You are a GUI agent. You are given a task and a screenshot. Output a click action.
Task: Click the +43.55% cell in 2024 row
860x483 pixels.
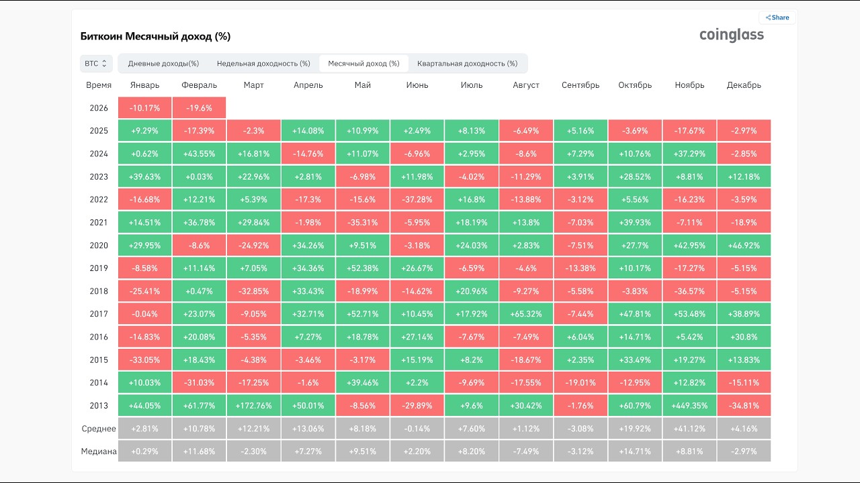coord(199,154)
